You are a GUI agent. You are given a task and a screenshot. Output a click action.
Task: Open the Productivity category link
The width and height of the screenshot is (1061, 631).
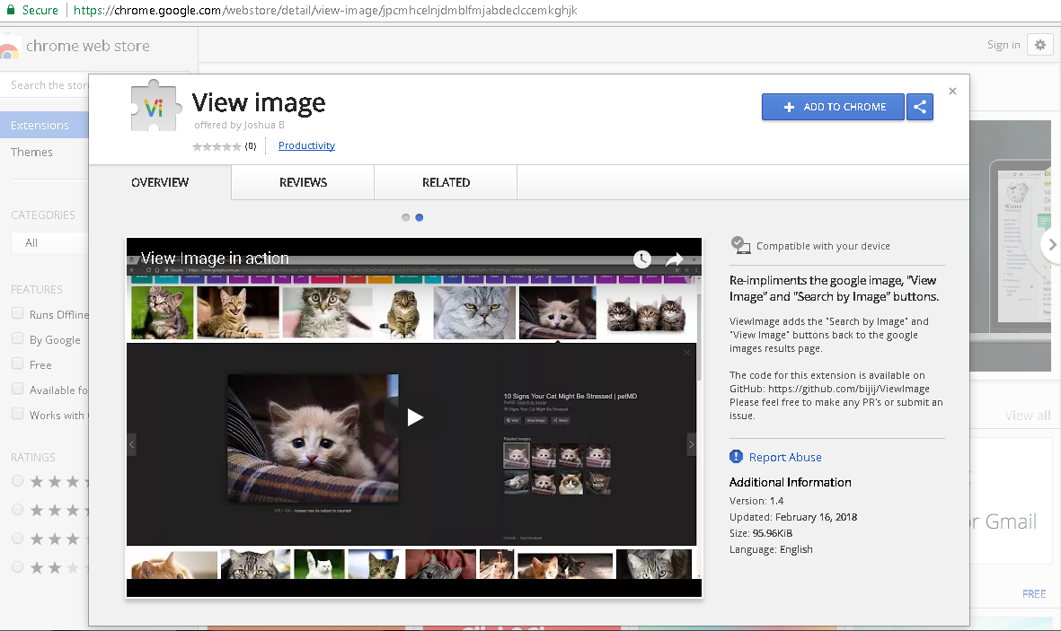click(306, 145)
